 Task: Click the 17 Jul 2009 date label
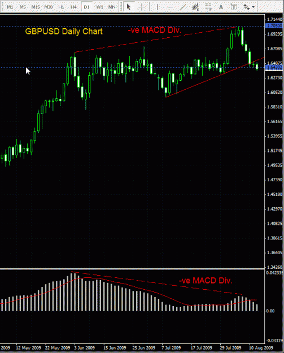(x=202, y=348)
